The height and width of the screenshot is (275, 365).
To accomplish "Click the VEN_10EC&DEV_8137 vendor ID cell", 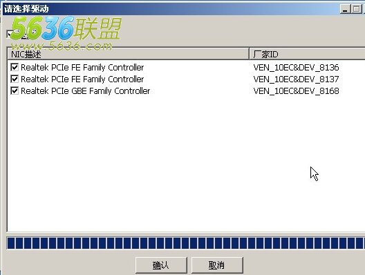I will pos(296,79).
